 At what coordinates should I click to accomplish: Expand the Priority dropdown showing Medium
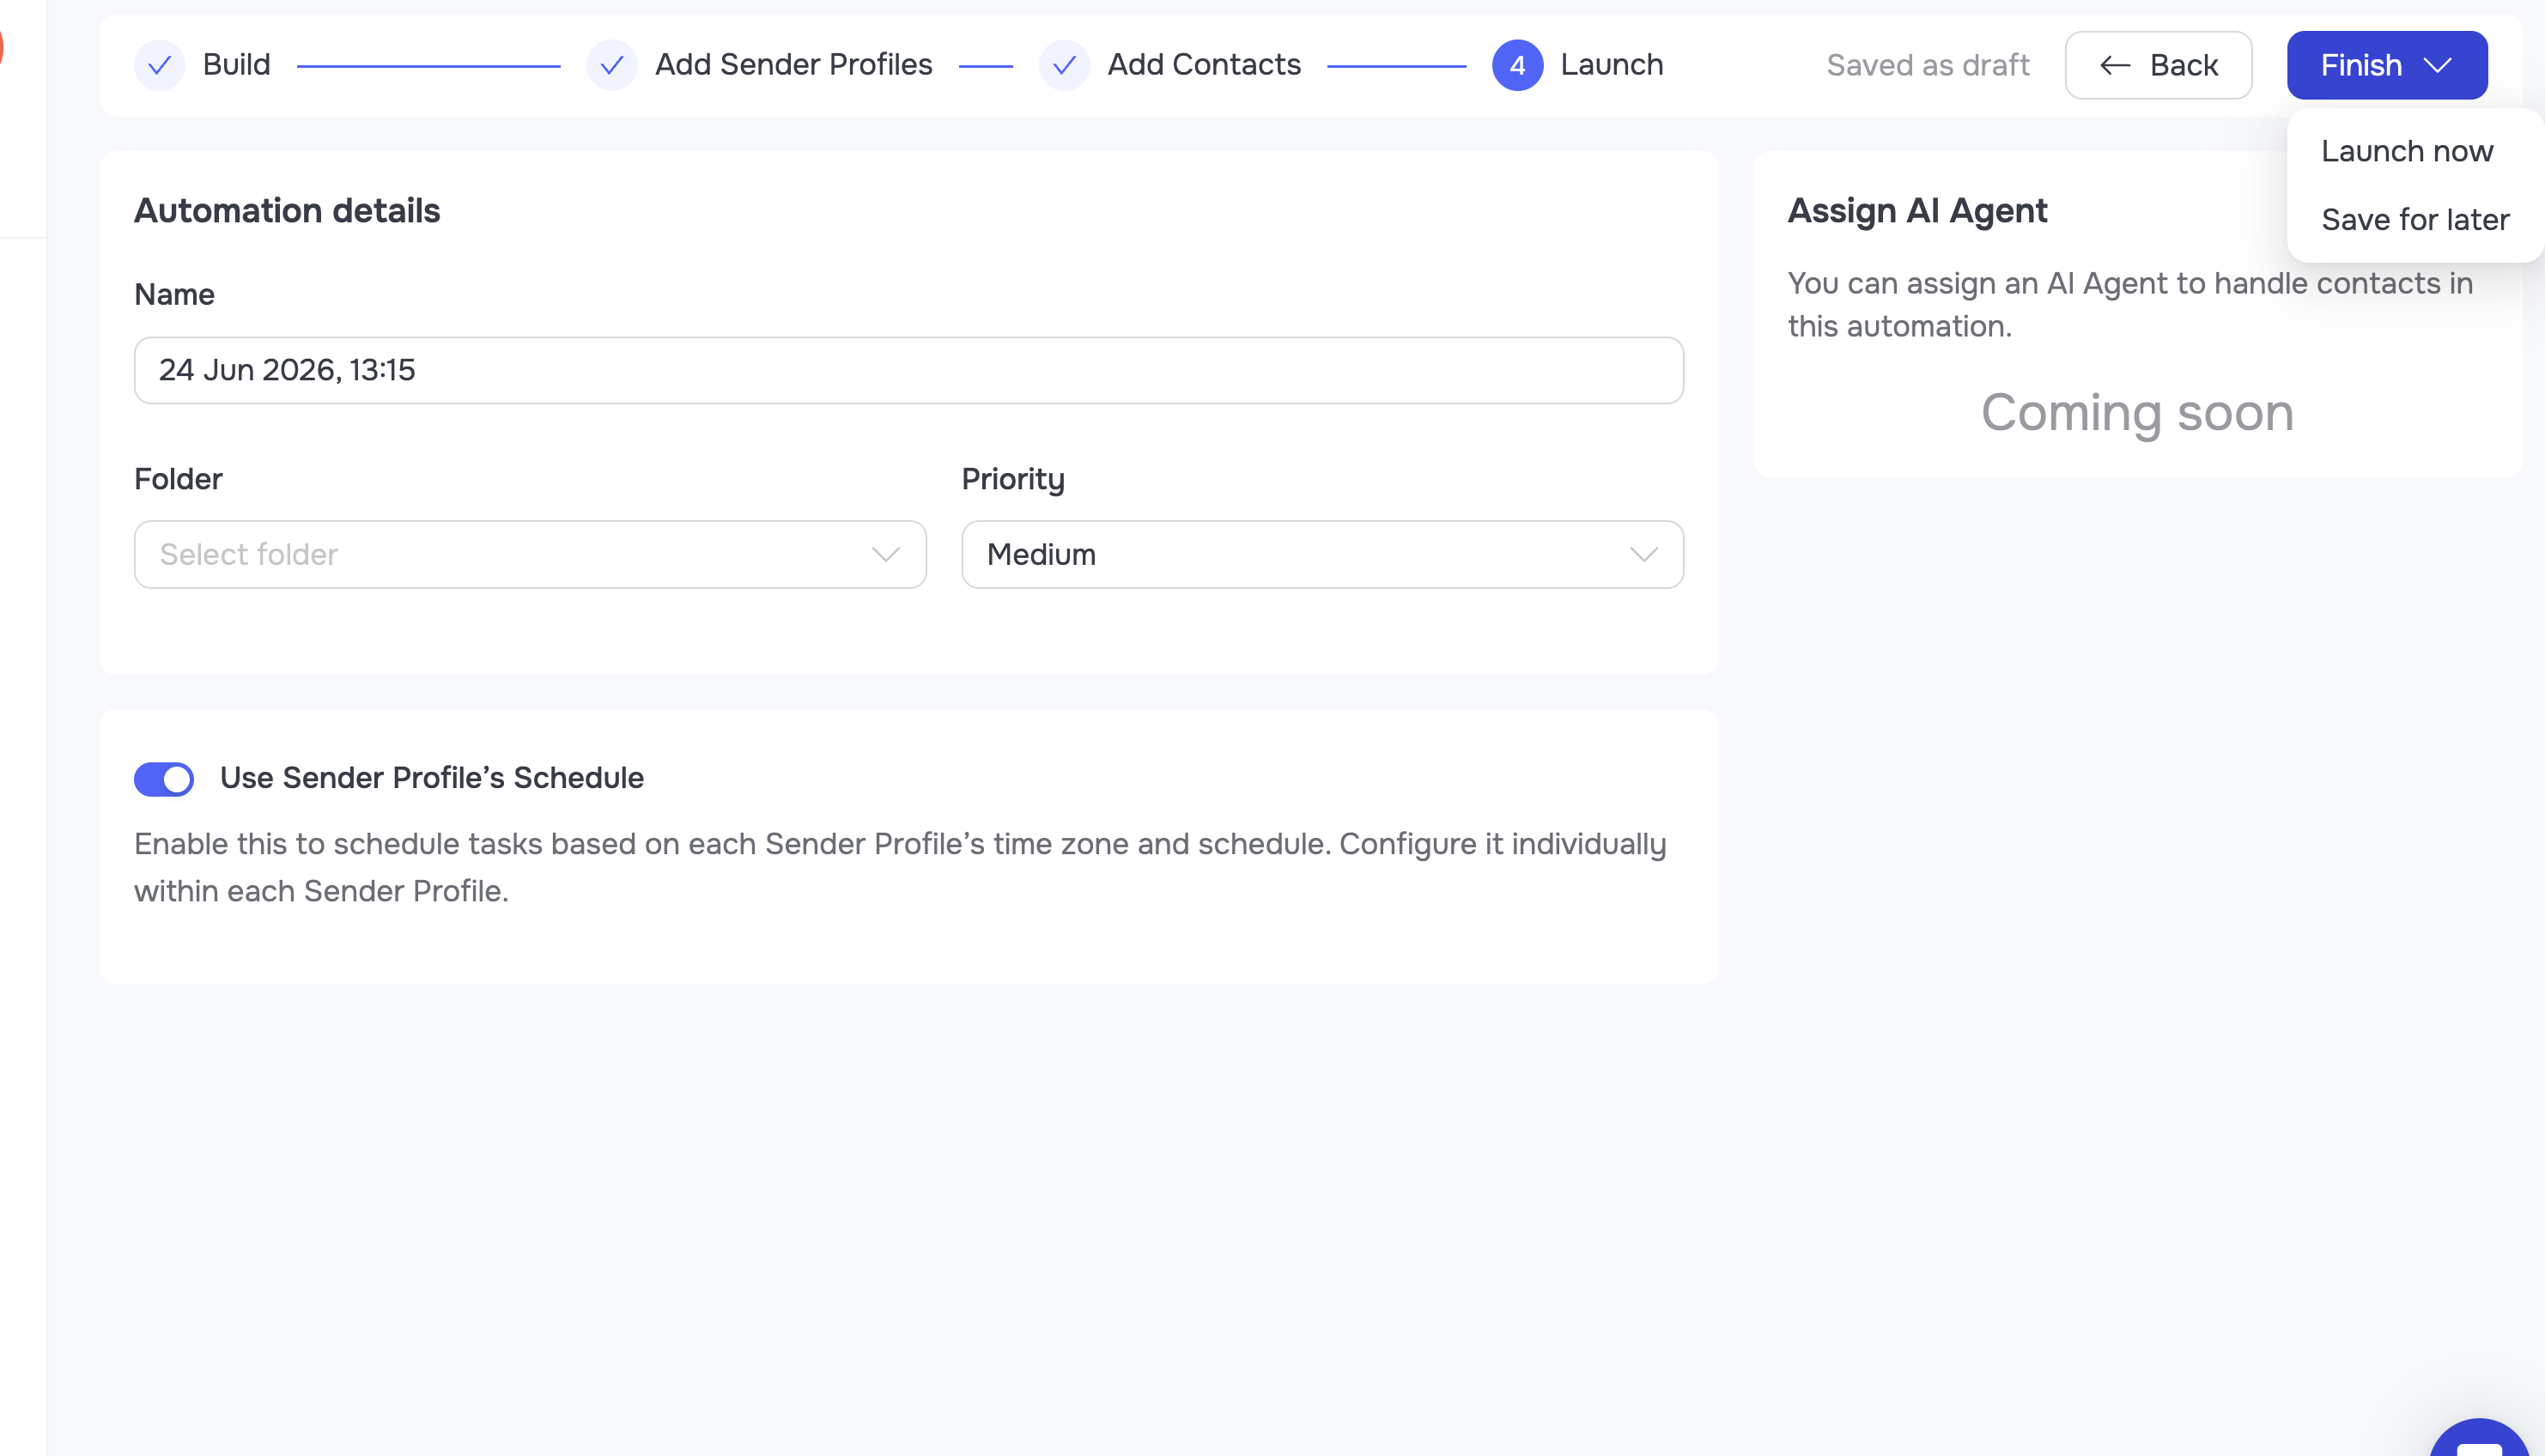(1322, 554)
